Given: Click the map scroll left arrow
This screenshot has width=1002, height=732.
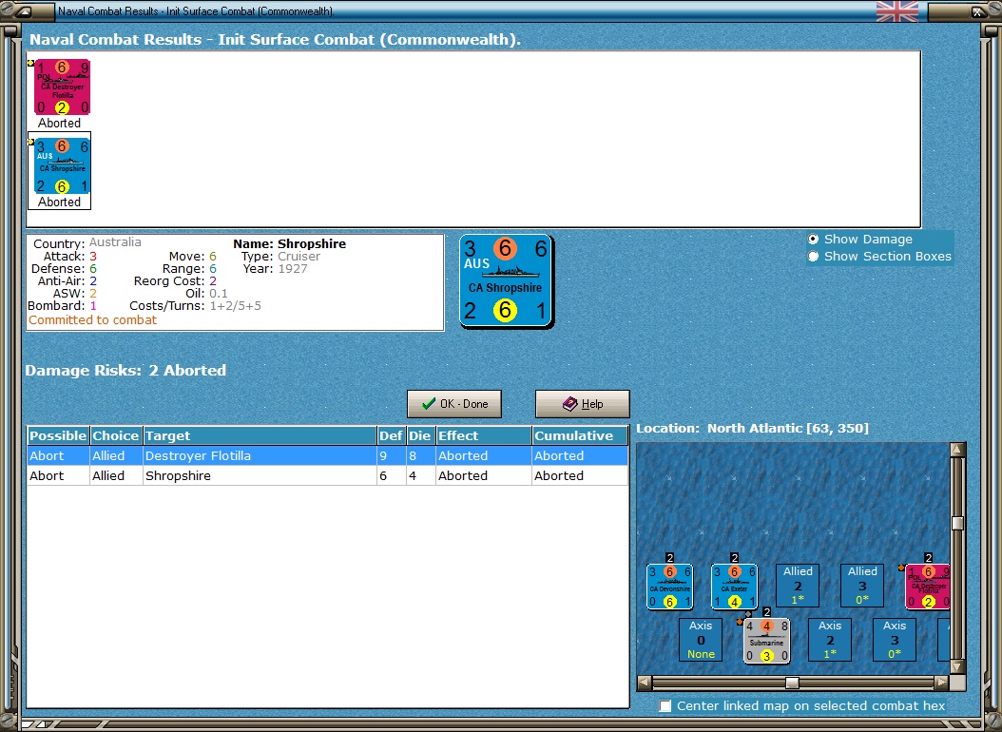Looking at the screenshot, I should click(x=645, y=683).
